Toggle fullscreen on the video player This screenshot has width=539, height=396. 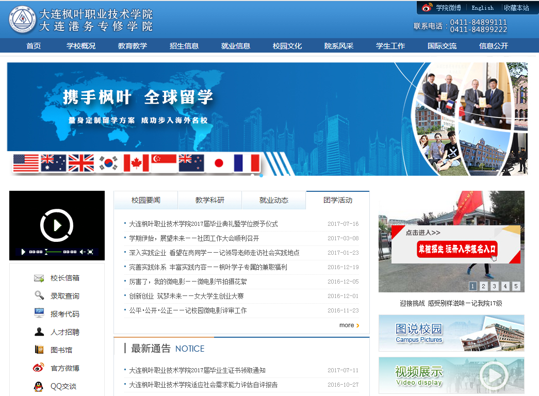(91, 252)
